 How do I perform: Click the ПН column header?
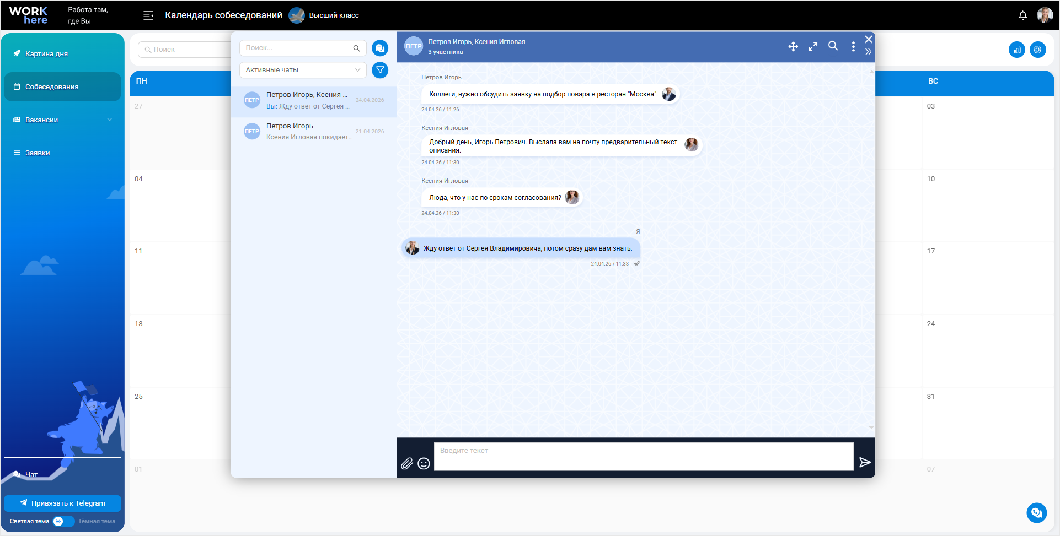tap(142, 81)
